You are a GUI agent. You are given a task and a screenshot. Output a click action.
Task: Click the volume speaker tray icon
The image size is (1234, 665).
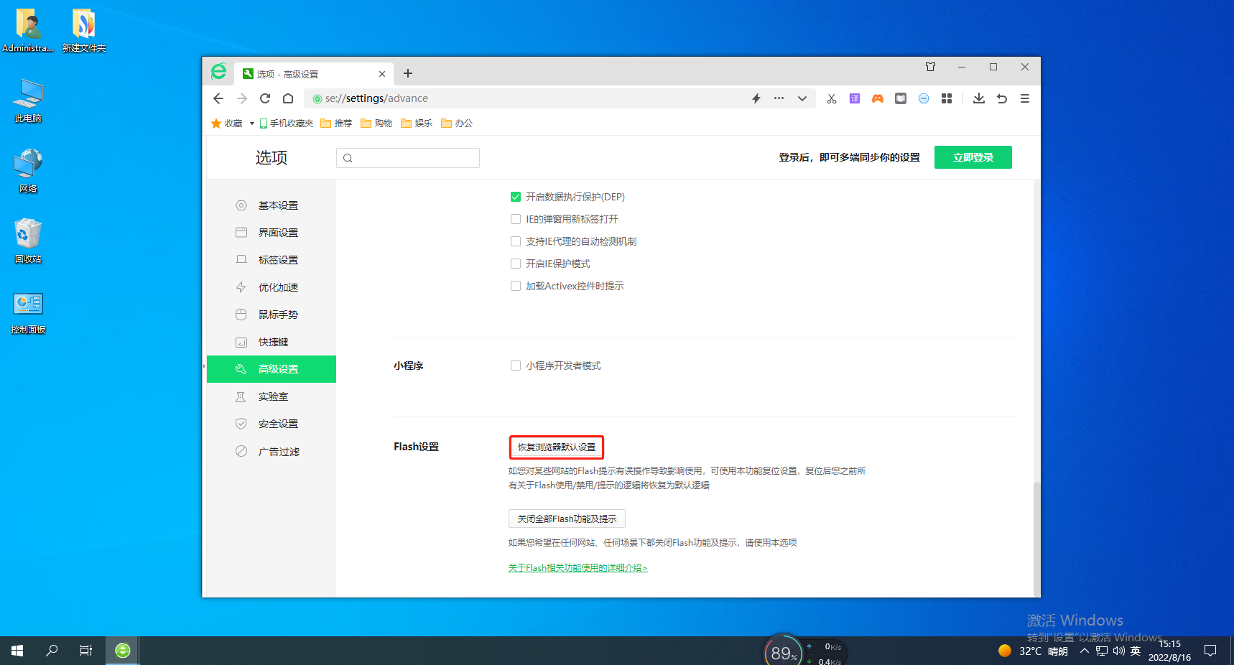1118,651
